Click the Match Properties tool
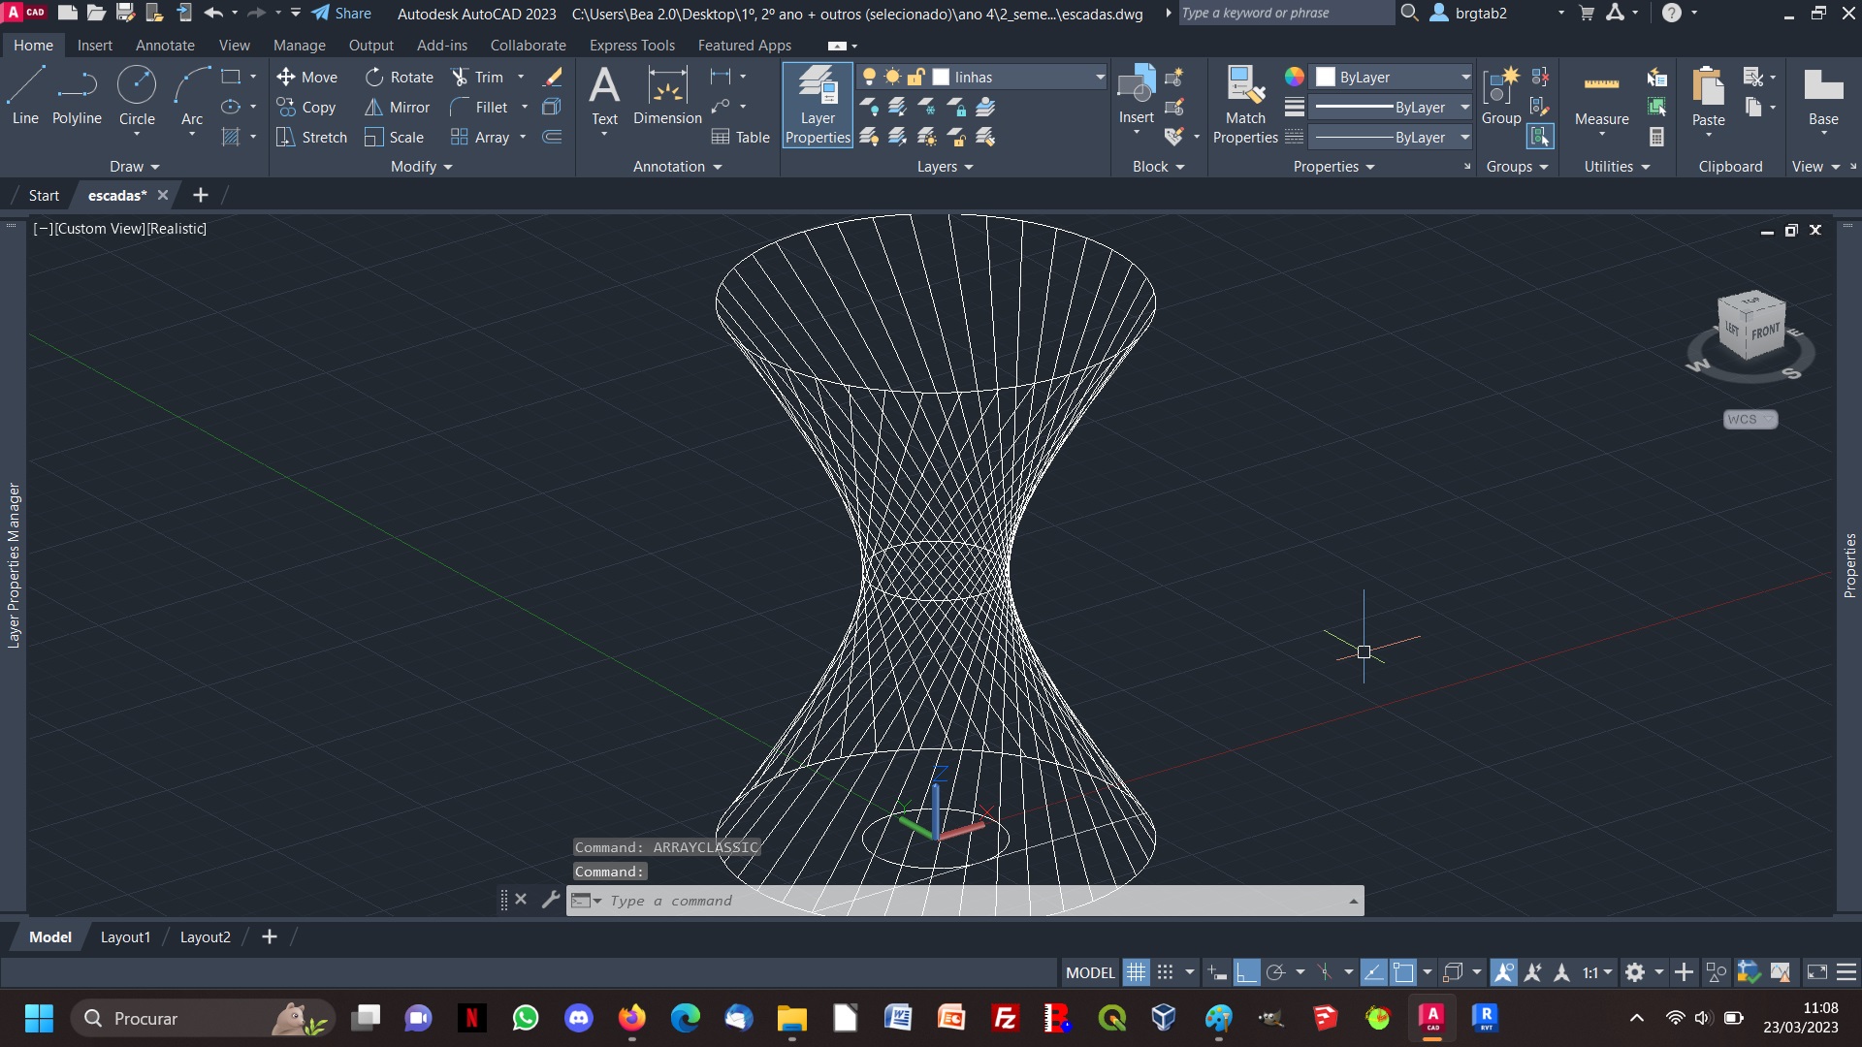The width and height of the screenshot is (1862, 1047). pyautogui.click(x=1245, y=105)
